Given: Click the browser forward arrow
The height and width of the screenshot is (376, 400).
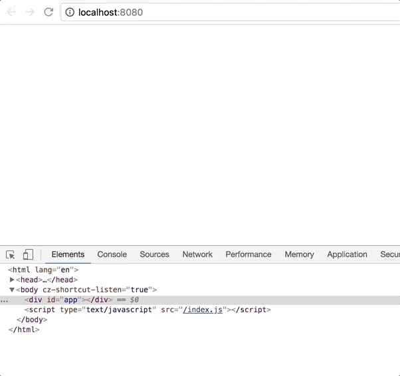Looking at the screenshot, I should (30, 12).
